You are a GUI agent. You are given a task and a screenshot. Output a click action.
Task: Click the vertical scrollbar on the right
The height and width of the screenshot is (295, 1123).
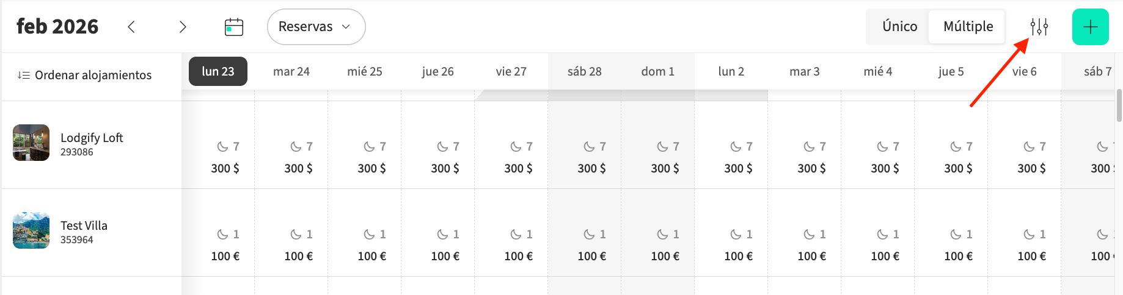point(1119,105)
